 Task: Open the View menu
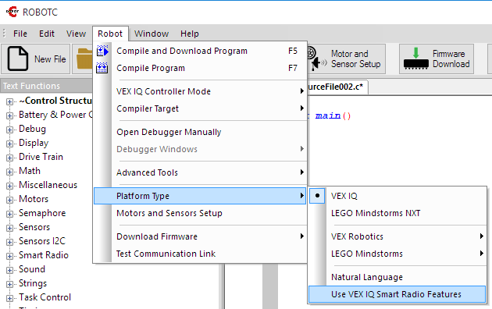(x=76, y=34)
